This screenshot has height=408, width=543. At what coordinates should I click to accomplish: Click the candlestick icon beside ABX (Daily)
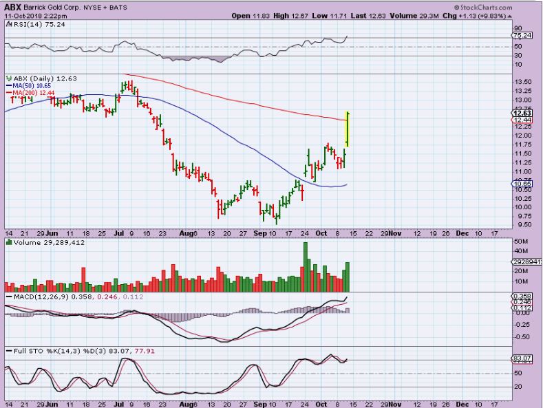[x=10, y=78]
